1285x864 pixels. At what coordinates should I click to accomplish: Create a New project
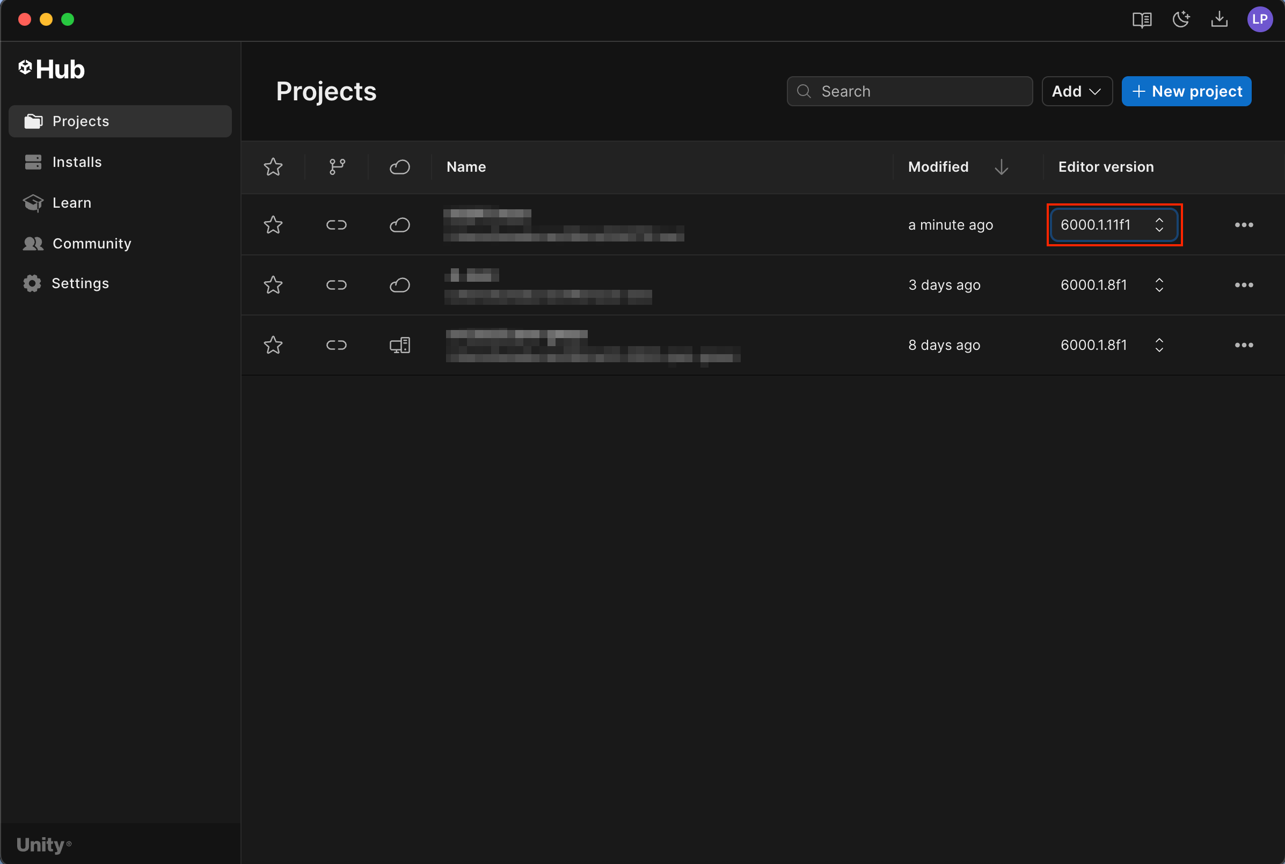pyautogui.click(x=1186, y=91)
